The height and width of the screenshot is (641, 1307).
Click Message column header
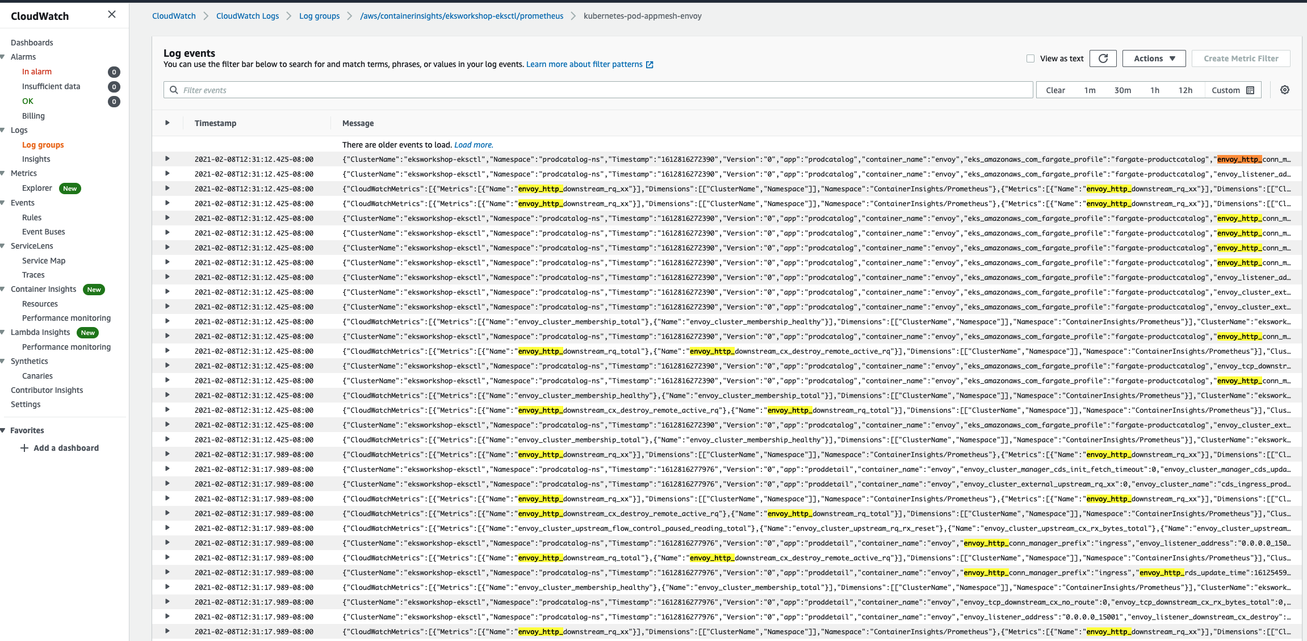point(358,123)
